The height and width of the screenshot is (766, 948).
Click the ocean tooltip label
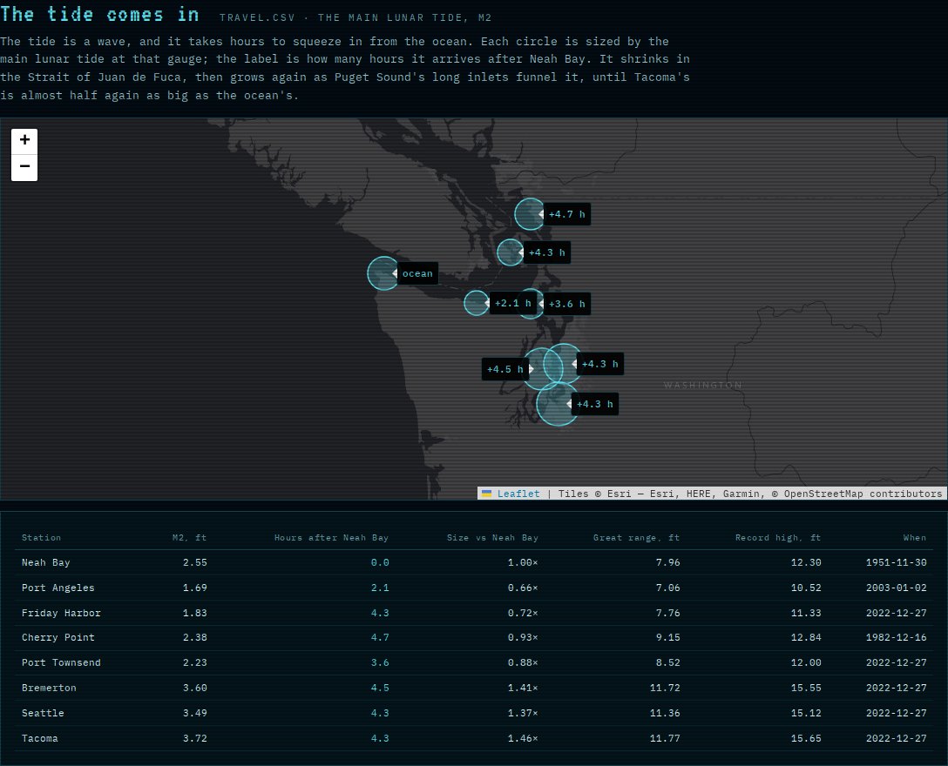coord(417,273)
